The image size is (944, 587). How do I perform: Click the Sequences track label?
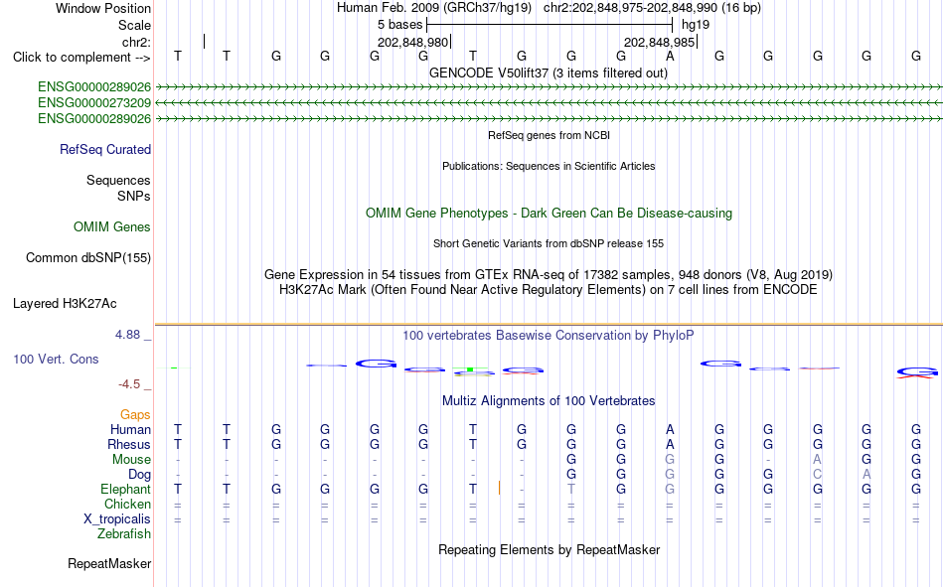click(x=118, y=180)
